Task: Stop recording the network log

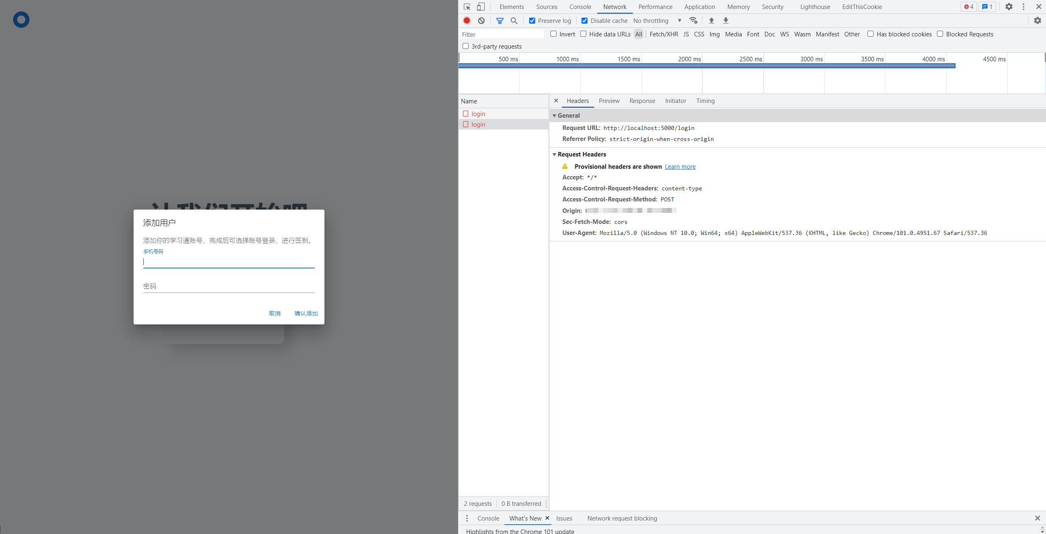Action: click(467, 20)
